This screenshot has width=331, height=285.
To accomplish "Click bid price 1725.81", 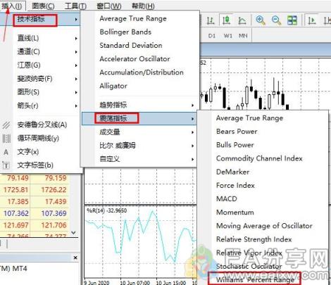I will (x=16, y=190).
